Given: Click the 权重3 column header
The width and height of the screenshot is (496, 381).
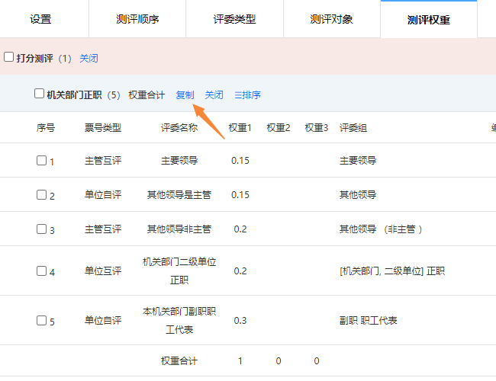Looking at the screenshot, I should [317, 128].
